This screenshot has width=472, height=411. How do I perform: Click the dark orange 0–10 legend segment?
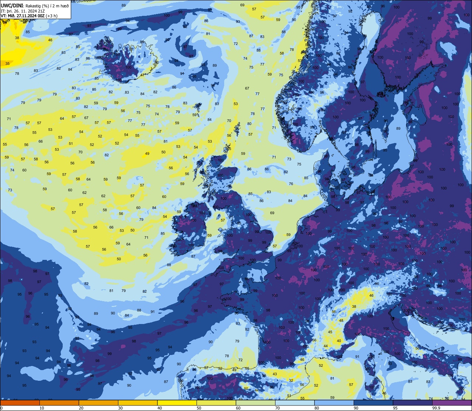[20, 403]
